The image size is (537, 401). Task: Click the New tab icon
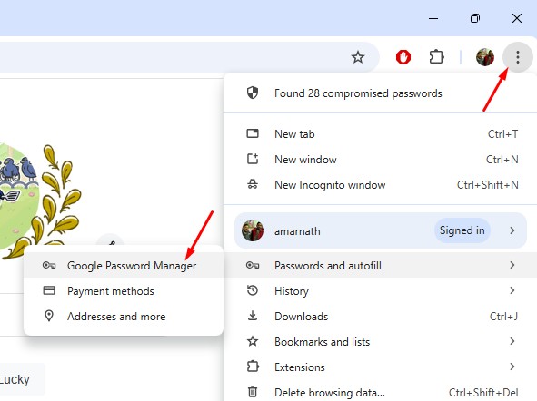pos(253,133)
